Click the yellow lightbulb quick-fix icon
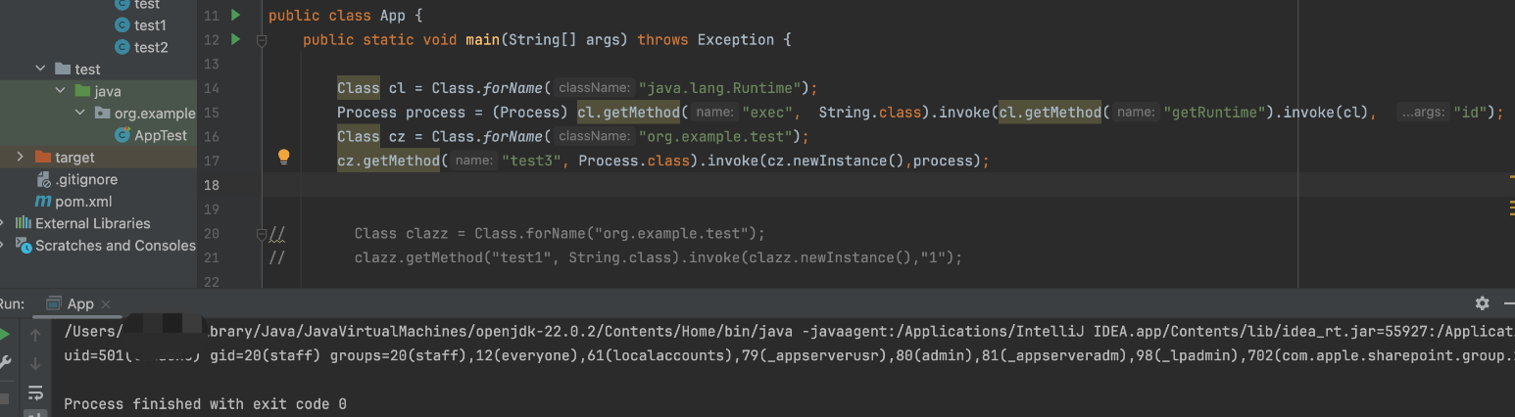The image size is (1515, 417). (283, 157)
